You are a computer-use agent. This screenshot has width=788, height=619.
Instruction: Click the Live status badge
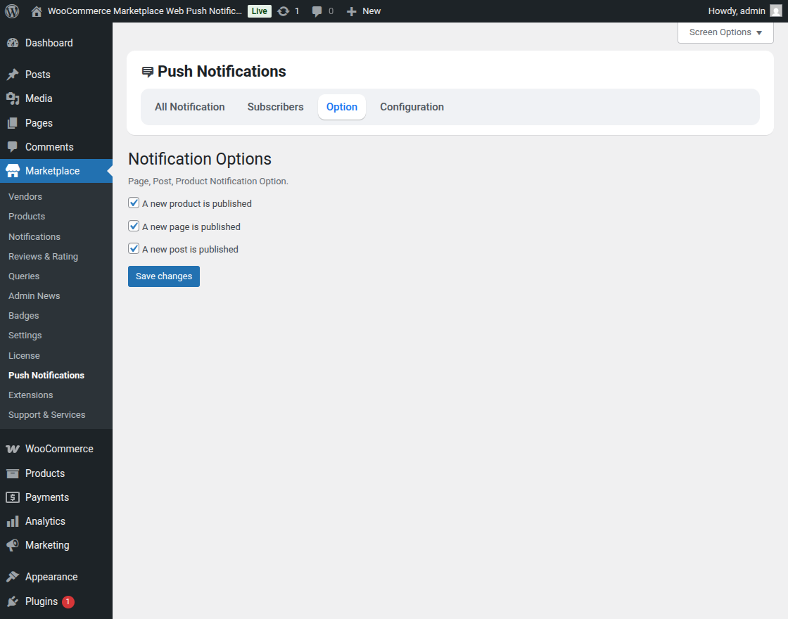pyautogui.click(x=259, y=11)
